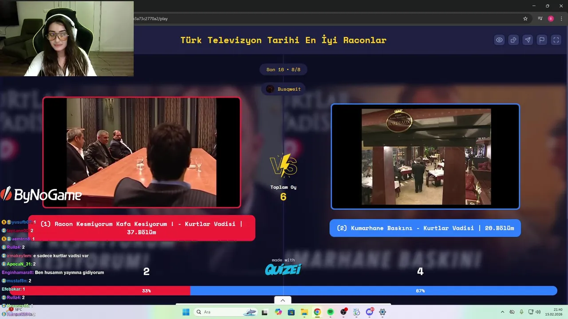
Task: Click the Chrome taskbar icon
Action: [x=317, y=312]
